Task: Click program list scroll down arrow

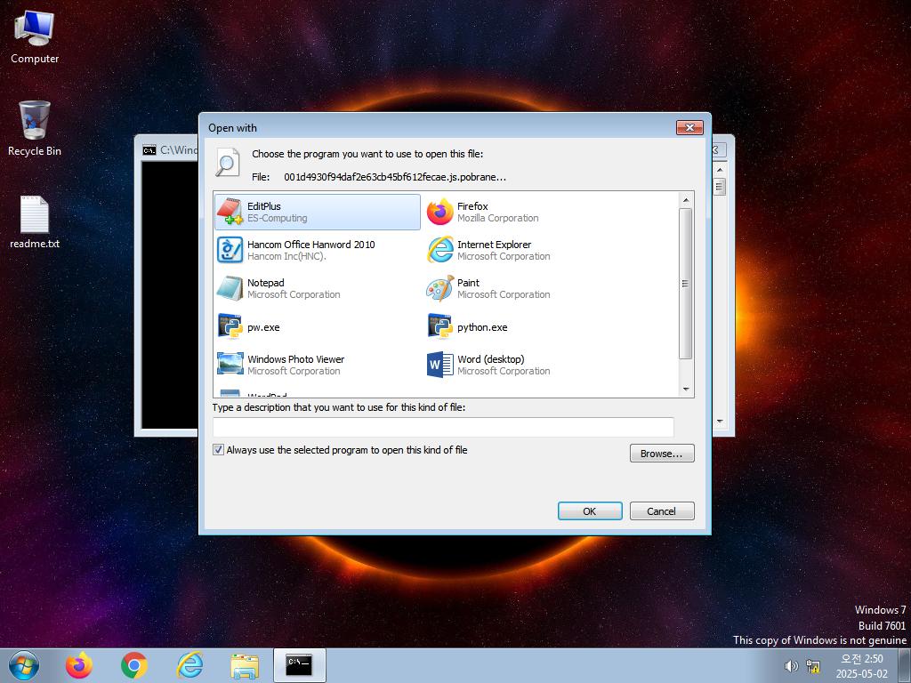Action: coord(686,390)
